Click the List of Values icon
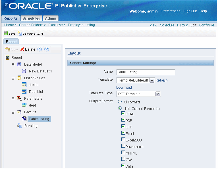The image size is (218, 169). 19,78
